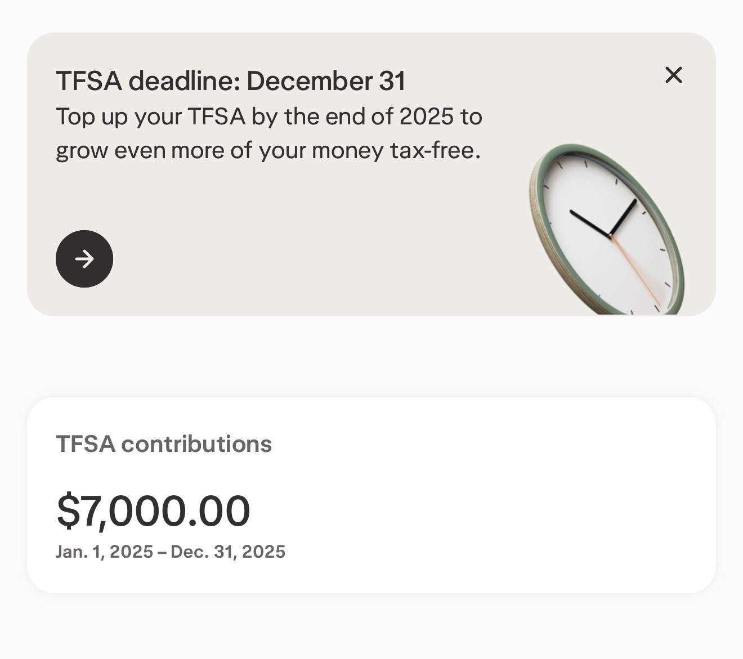The image size is (743, 659).
Task: Click the 'TFSA deadline: December 31' heading
Action: 231,80
